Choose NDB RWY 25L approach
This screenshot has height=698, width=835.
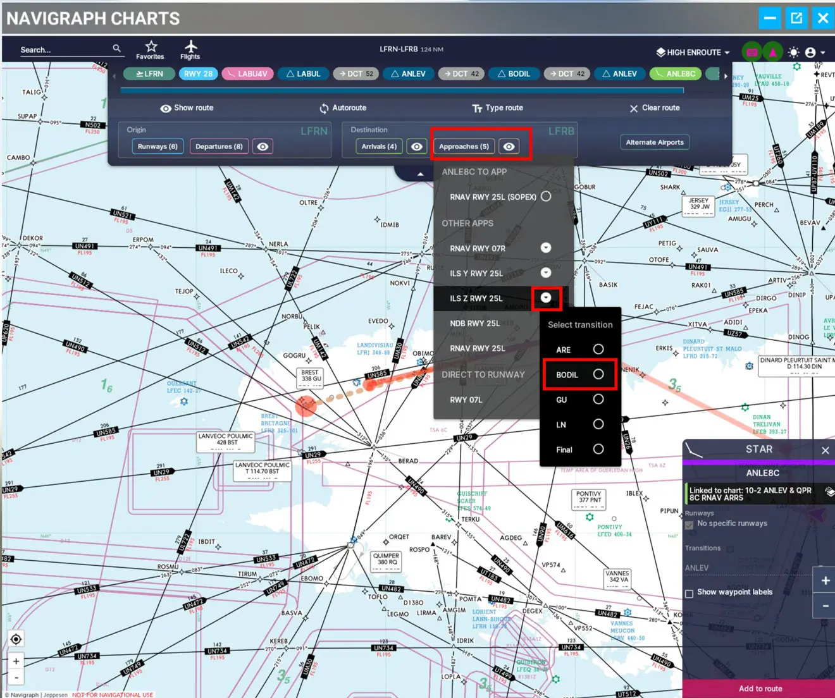click(x=474, y=323)
